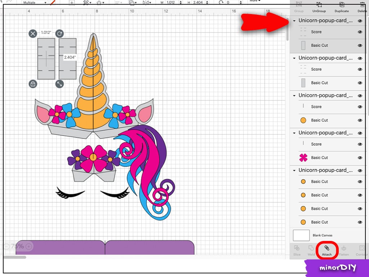Collapse the fourth Unicorn-popup-card group

294,133
